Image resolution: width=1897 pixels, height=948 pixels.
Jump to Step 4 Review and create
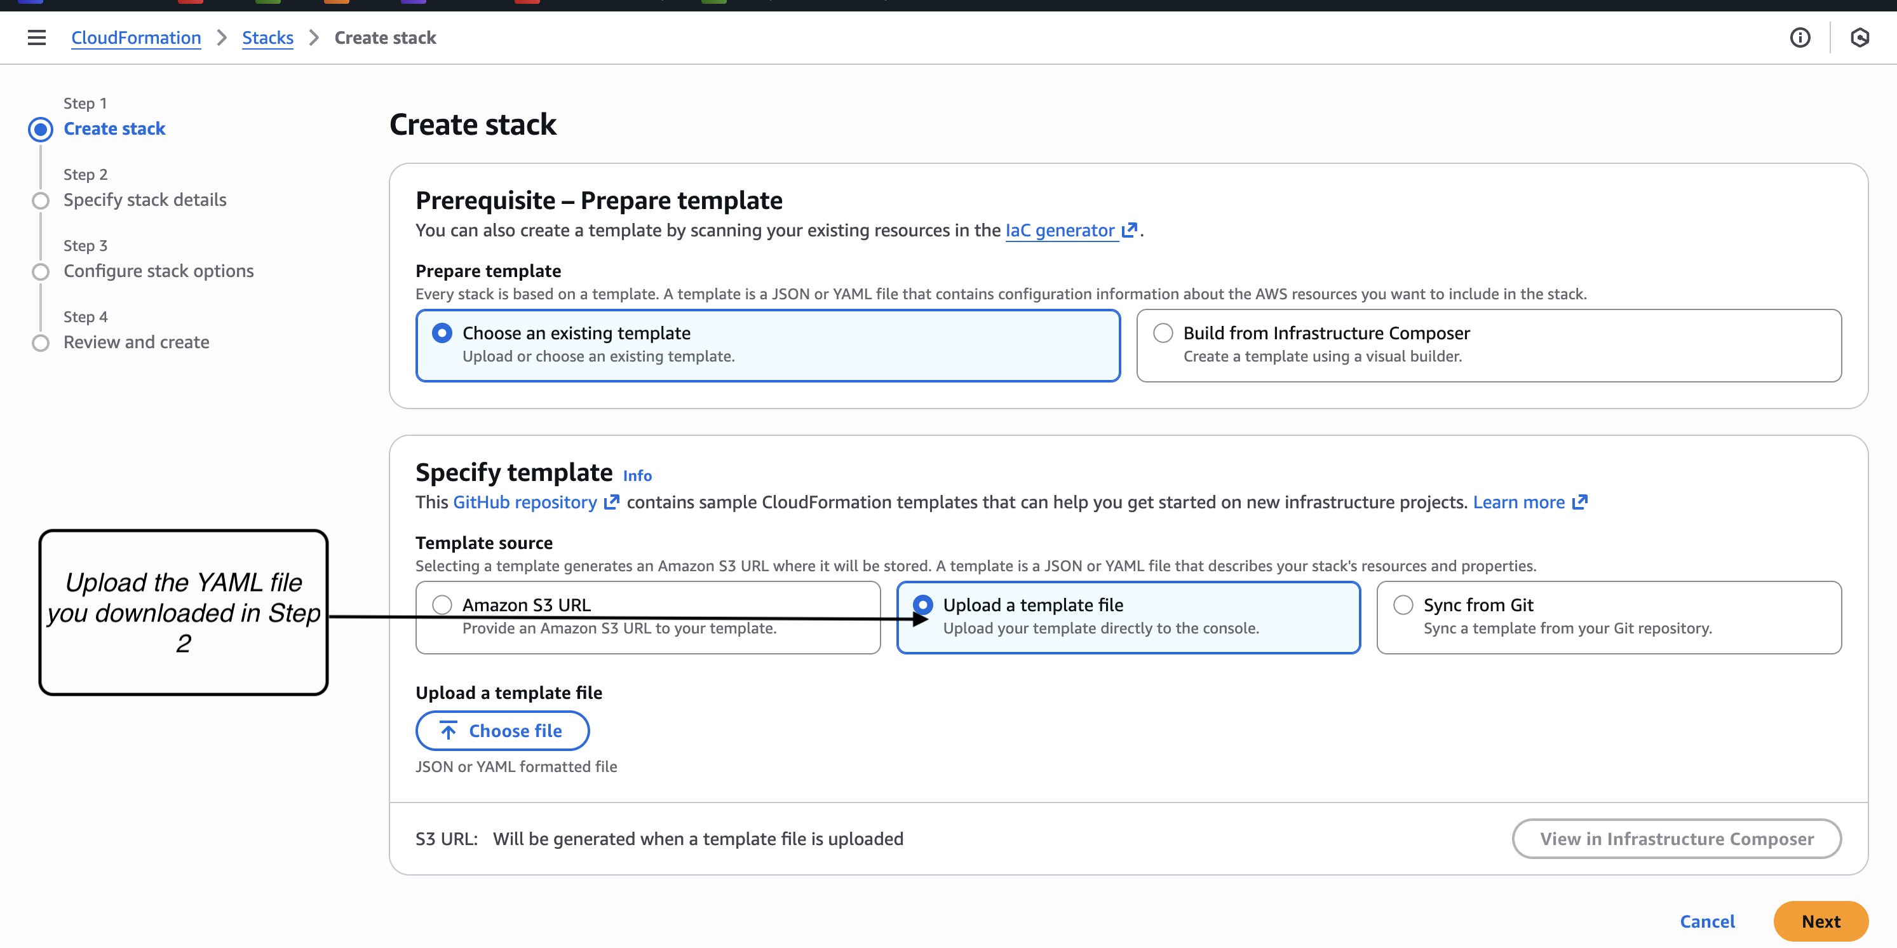(136, 342)
